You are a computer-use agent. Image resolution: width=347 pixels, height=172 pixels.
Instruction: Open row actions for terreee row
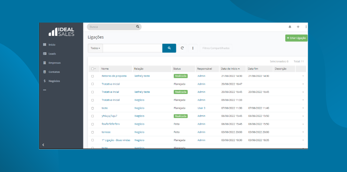(303, 132)
